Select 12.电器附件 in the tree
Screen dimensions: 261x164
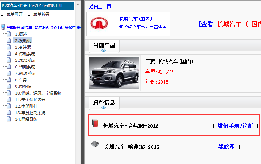pos(26,106)
